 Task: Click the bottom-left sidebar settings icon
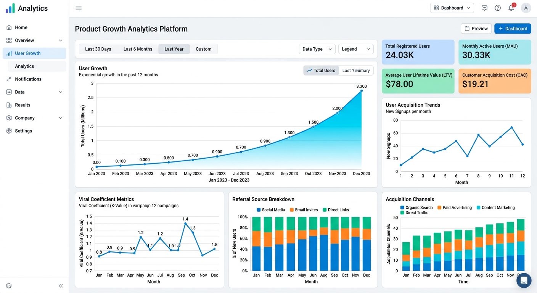point(9,285)
